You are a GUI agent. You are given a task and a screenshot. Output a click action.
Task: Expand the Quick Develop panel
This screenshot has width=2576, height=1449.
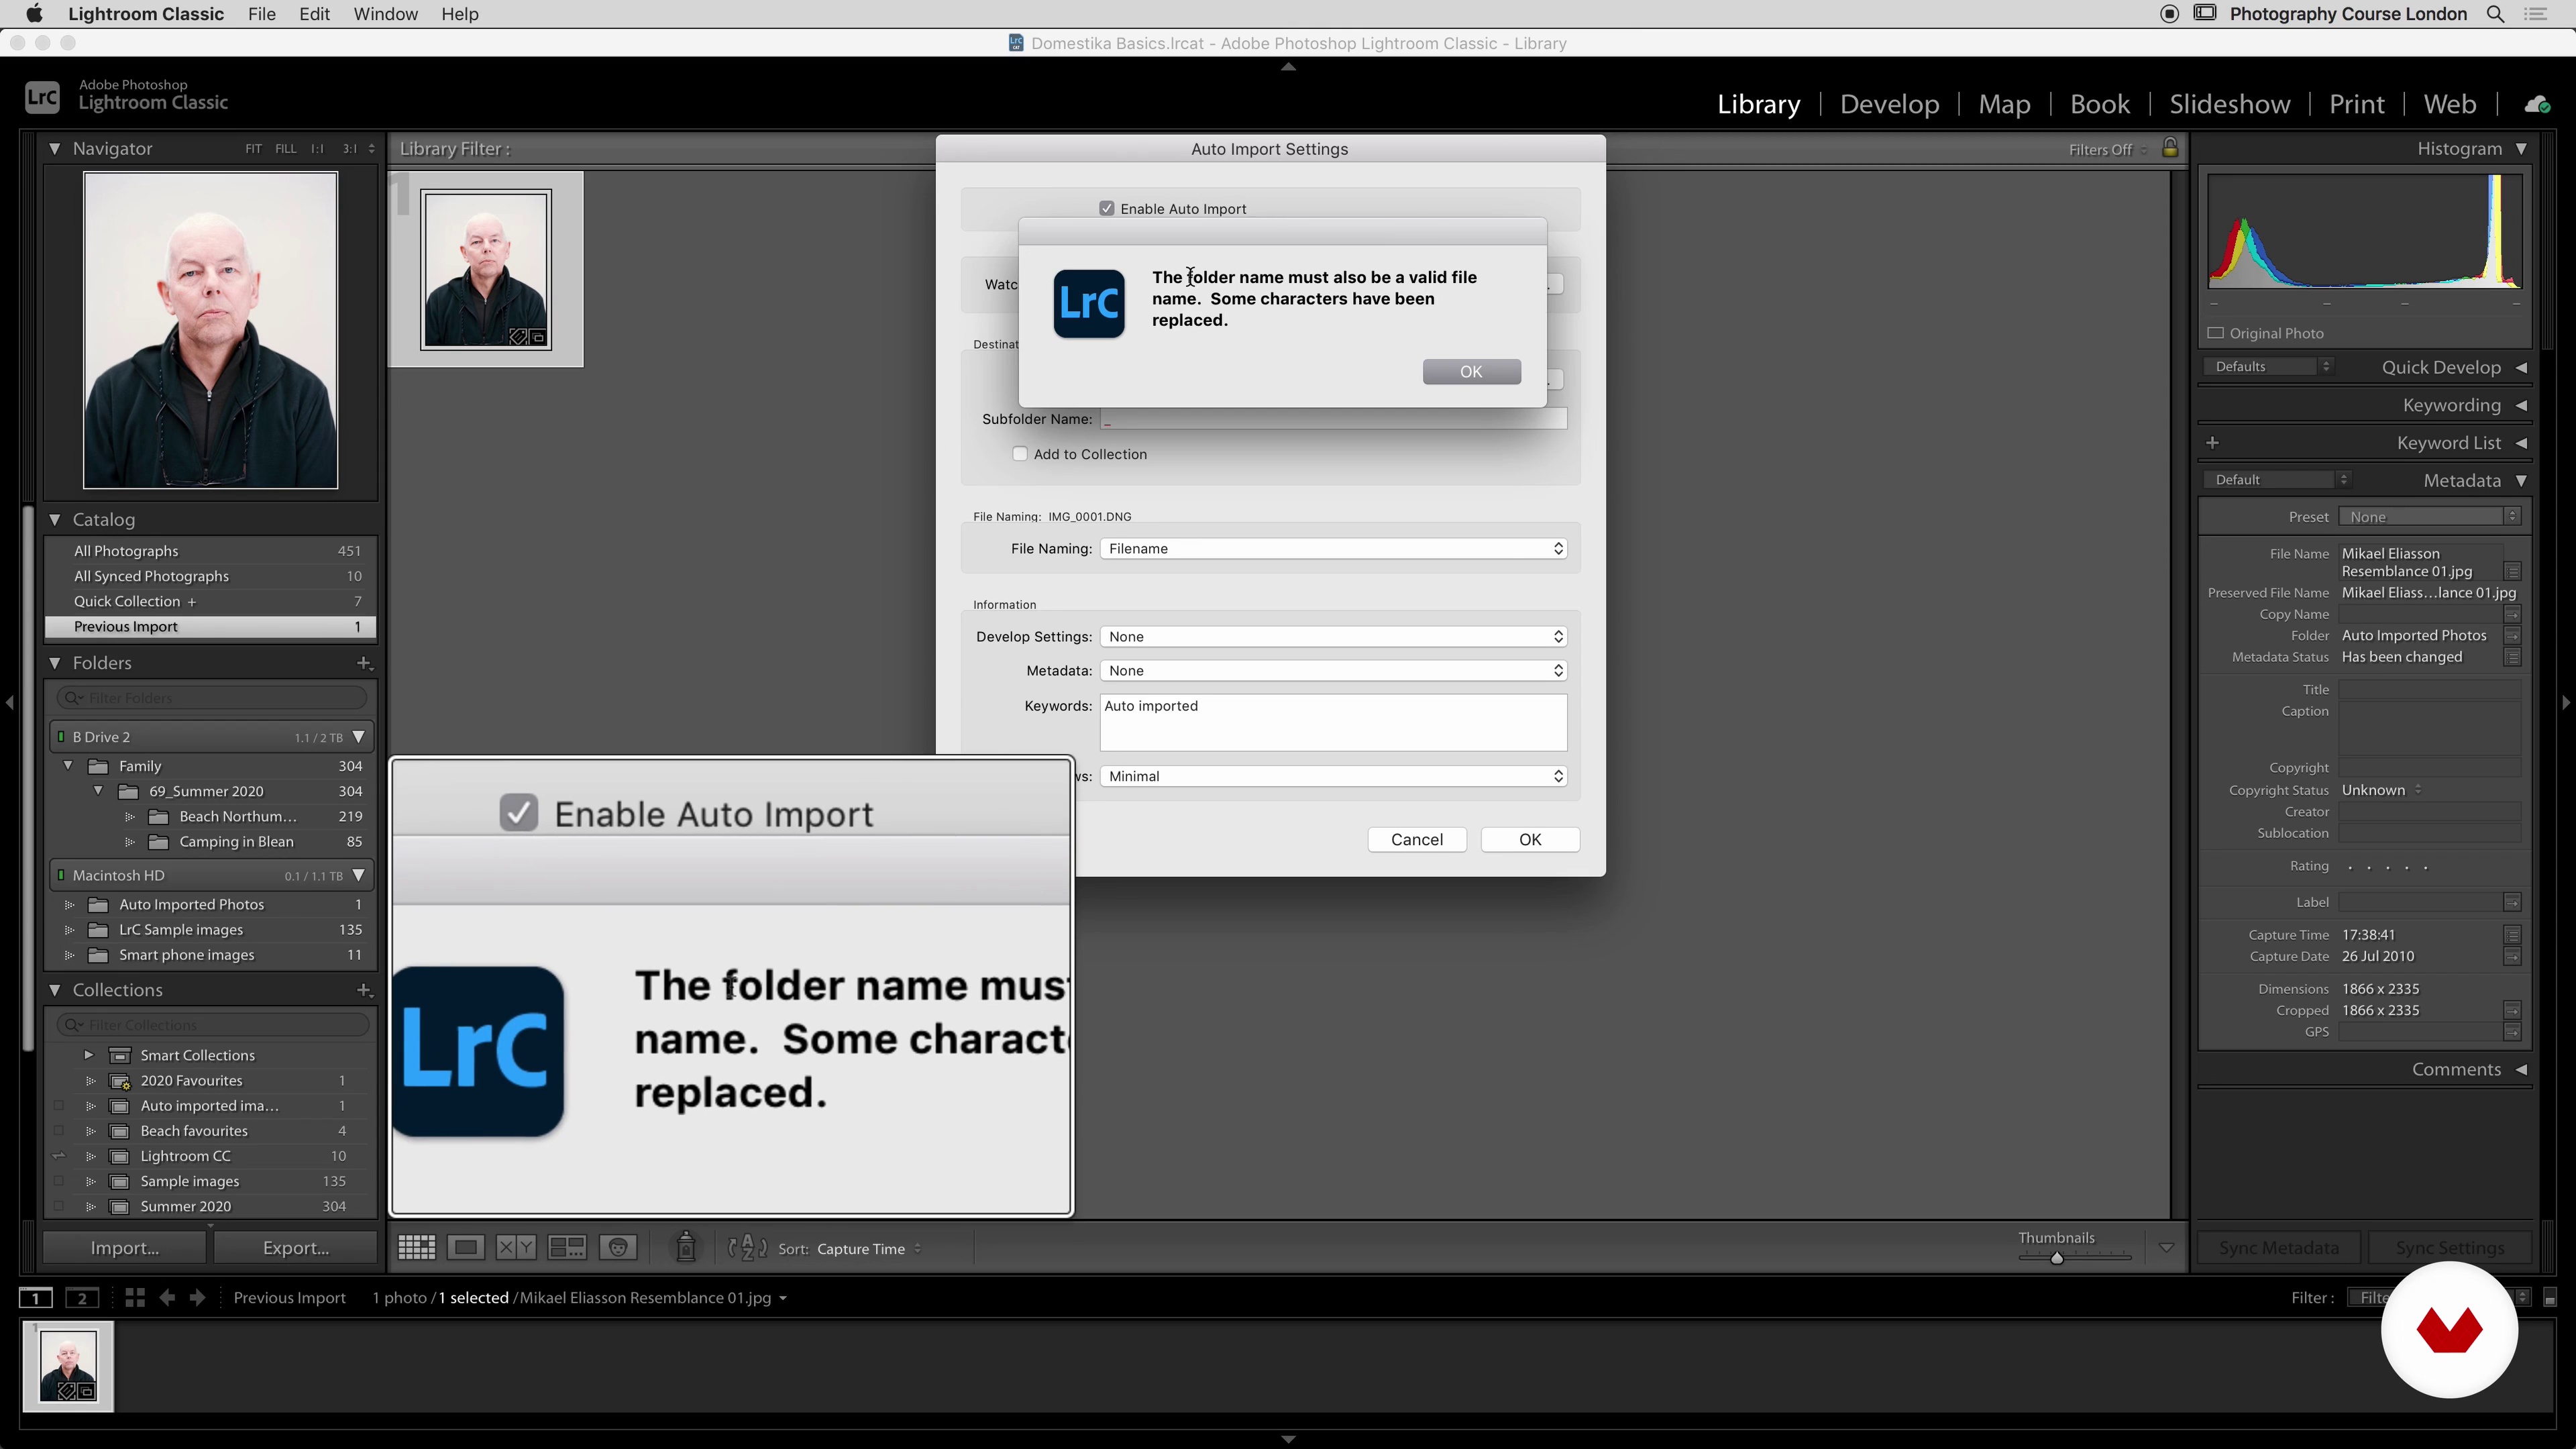[2521, 367]
